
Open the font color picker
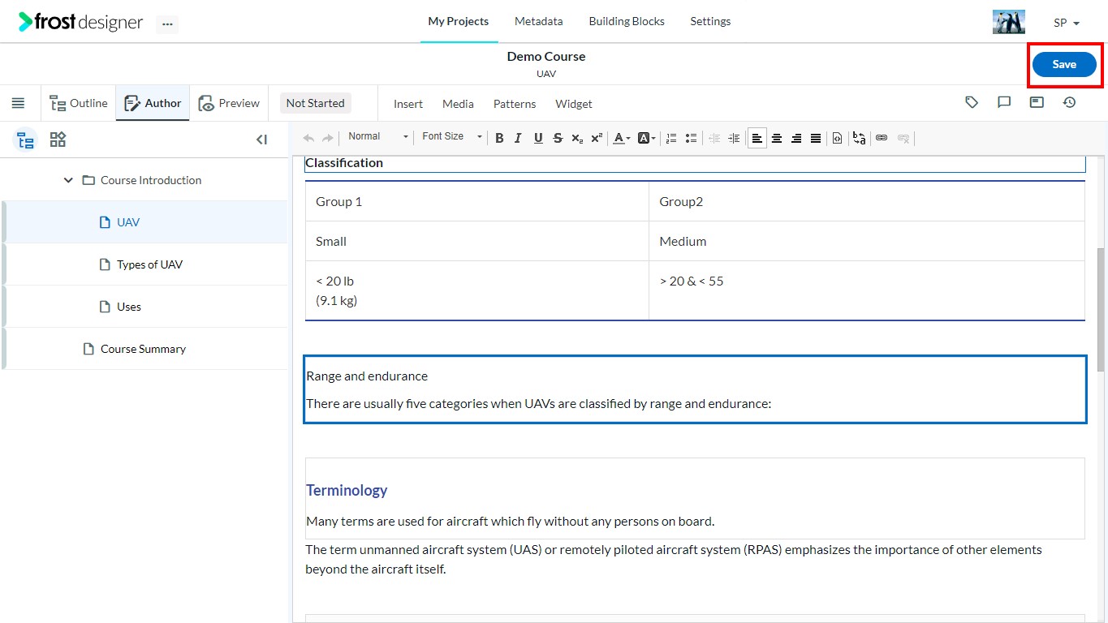click(622, 138)
